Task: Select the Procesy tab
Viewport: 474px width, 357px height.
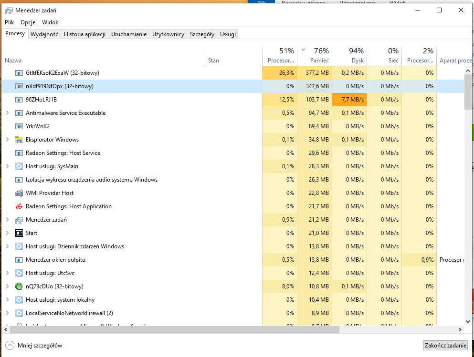Action: coord(15,33)
